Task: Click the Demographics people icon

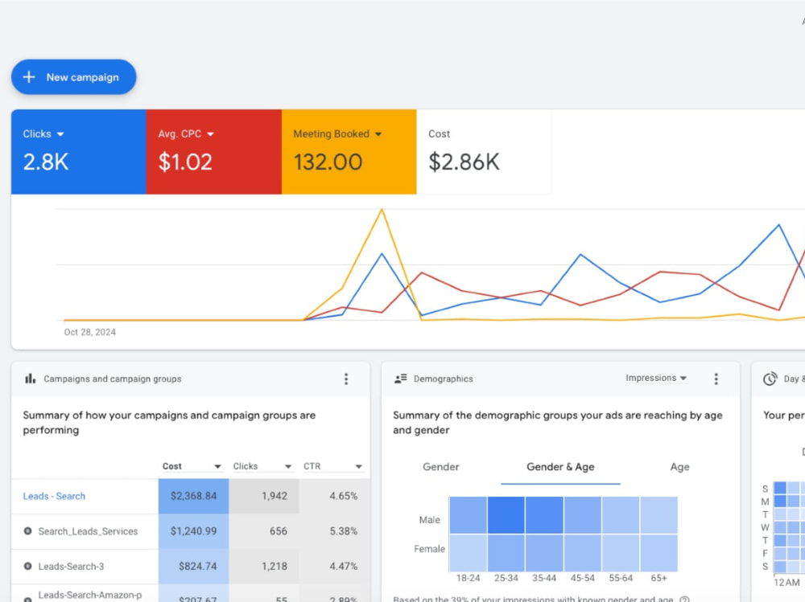Action: (400, 379)
